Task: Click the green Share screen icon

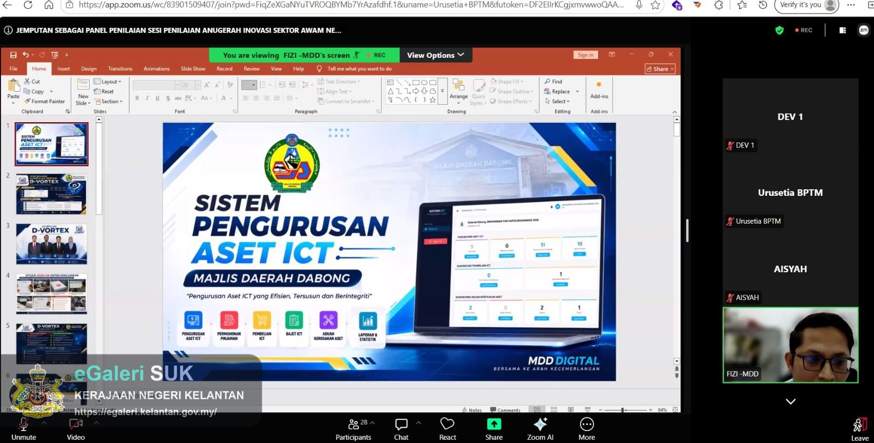Action: [x=494, y=424]
